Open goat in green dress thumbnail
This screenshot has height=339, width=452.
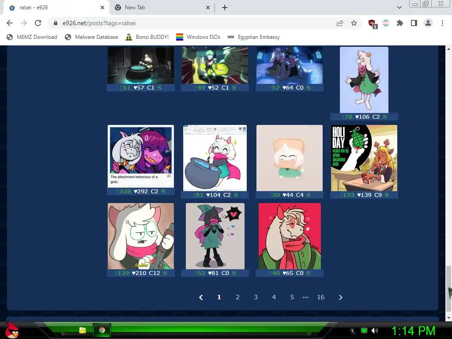coord(364,80)
